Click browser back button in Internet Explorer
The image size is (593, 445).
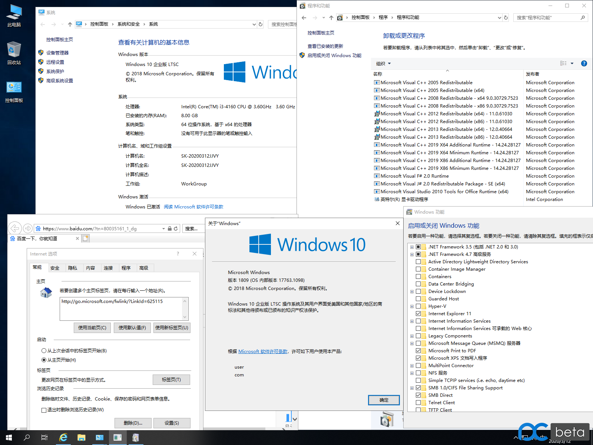pyautogui.click(x=15, y=228)
